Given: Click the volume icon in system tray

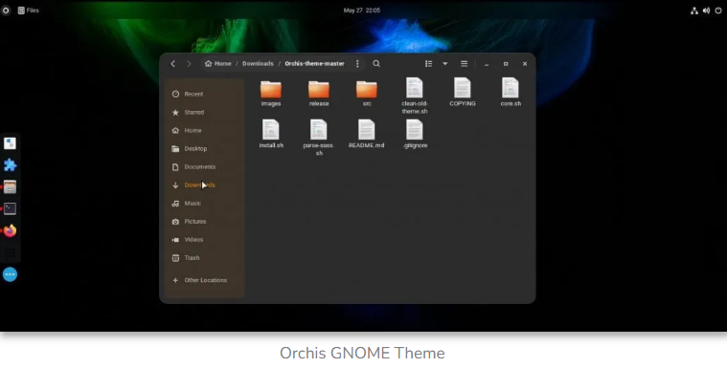Looking at the screenshot, I should coord(706,11).
